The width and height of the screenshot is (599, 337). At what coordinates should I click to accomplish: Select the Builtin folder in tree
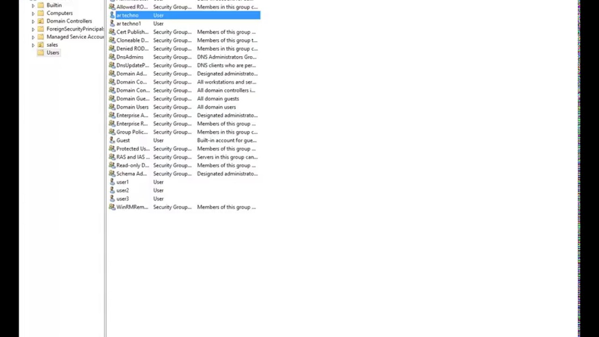54,5
